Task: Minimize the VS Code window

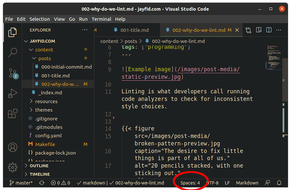Action: [260, 9]
